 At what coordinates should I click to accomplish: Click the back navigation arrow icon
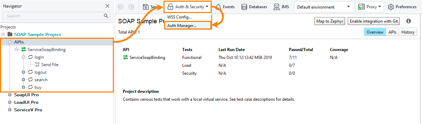(120, 7)
